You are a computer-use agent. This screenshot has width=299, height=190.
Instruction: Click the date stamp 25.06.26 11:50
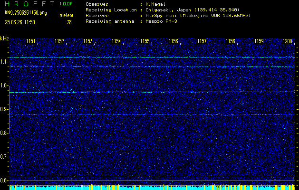tap(20, 22)
